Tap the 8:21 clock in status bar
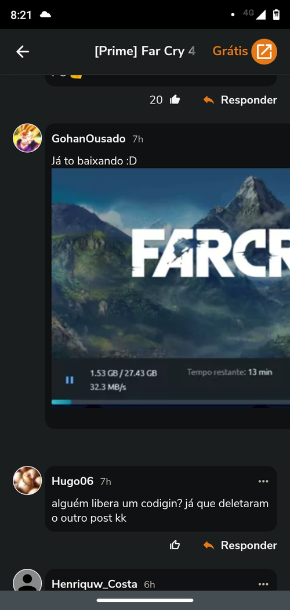The image size is (290, 610). click(x=21, y=15)
